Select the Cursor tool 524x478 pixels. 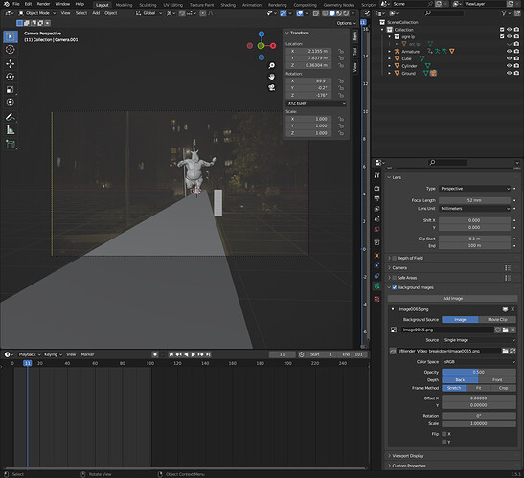11,50
